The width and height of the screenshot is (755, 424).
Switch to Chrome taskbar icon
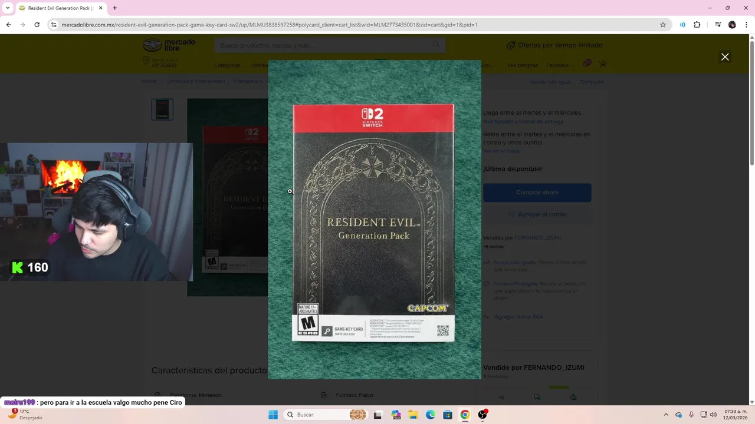(x=465, y=415)
